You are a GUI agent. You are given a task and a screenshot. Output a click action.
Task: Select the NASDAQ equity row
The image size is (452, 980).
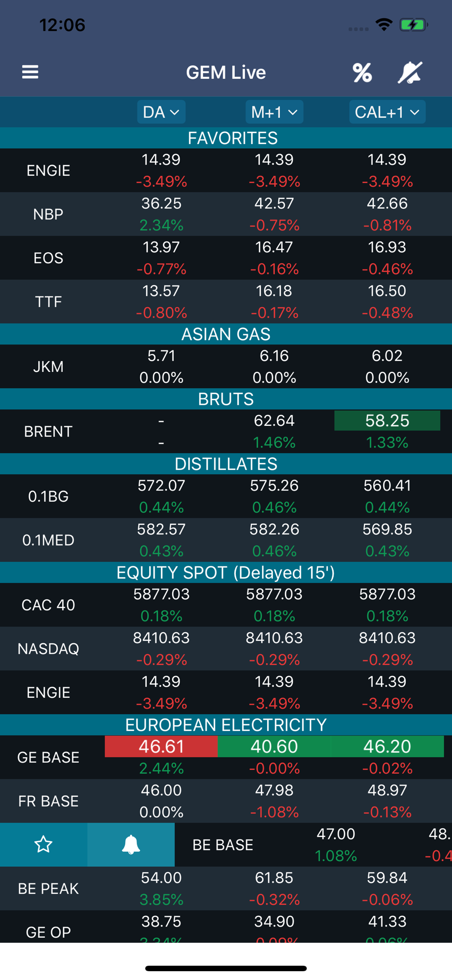pyautogui.click(x=48, y=649)
